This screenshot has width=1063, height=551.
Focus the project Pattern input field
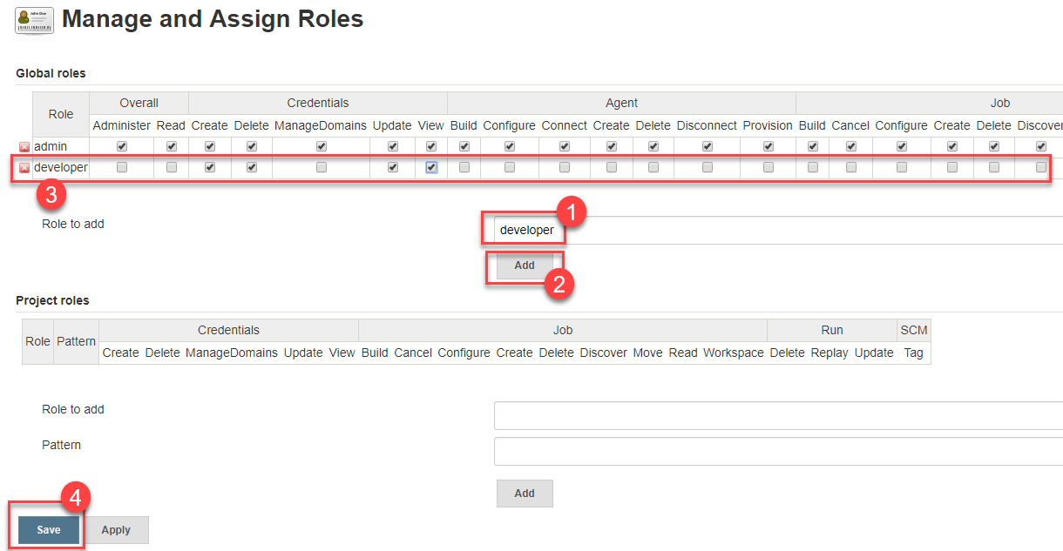coord(775,451)
